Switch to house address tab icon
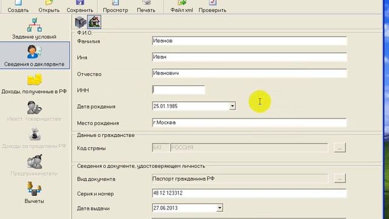 [x=94, y=22]
